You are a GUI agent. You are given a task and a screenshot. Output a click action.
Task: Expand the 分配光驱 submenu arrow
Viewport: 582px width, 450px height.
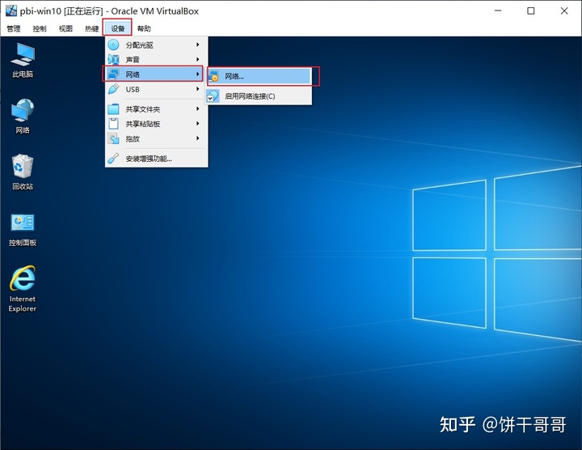[x=198, y=45]
